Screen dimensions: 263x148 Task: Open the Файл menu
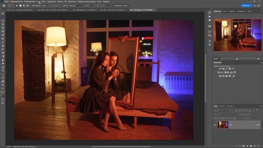tap(7, 2)
